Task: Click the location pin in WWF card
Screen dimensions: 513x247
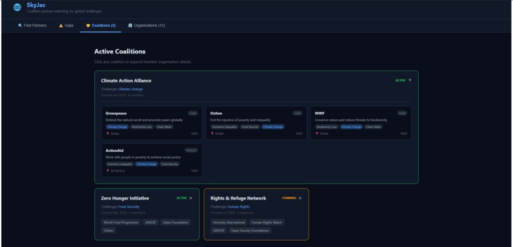Action: pos(317,133)
